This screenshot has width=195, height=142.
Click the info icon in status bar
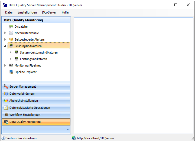(3, 138)
